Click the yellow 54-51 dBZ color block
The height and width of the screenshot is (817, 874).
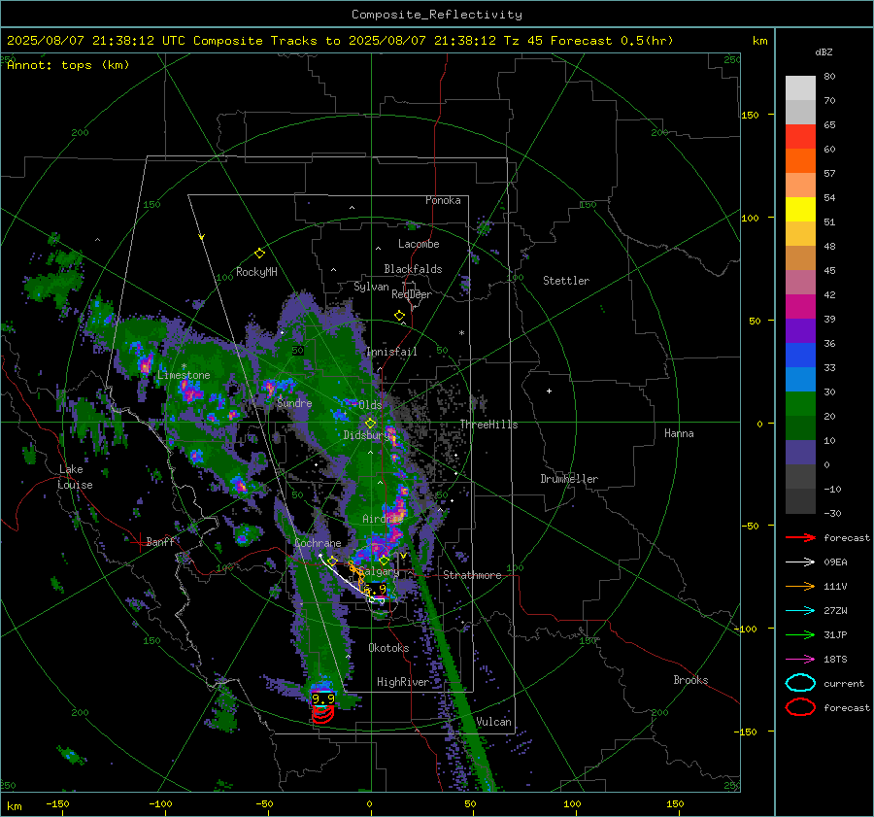click(x=800, y=210)
